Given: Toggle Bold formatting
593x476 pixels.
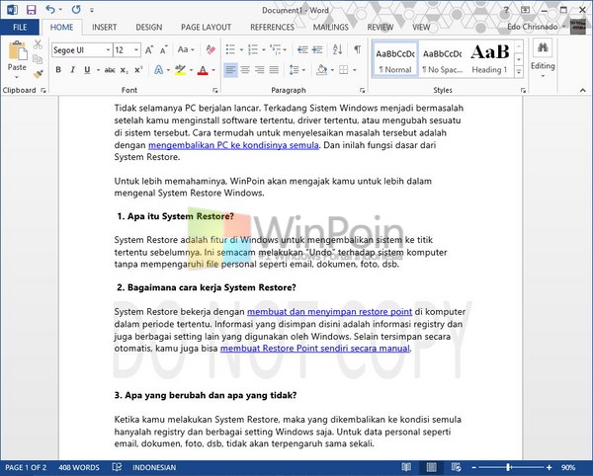Looking at the screenshot, I should (x=58, y=70).
